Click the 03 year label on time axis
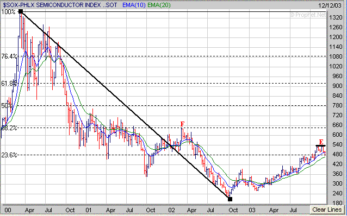 [x=252, y=210]
